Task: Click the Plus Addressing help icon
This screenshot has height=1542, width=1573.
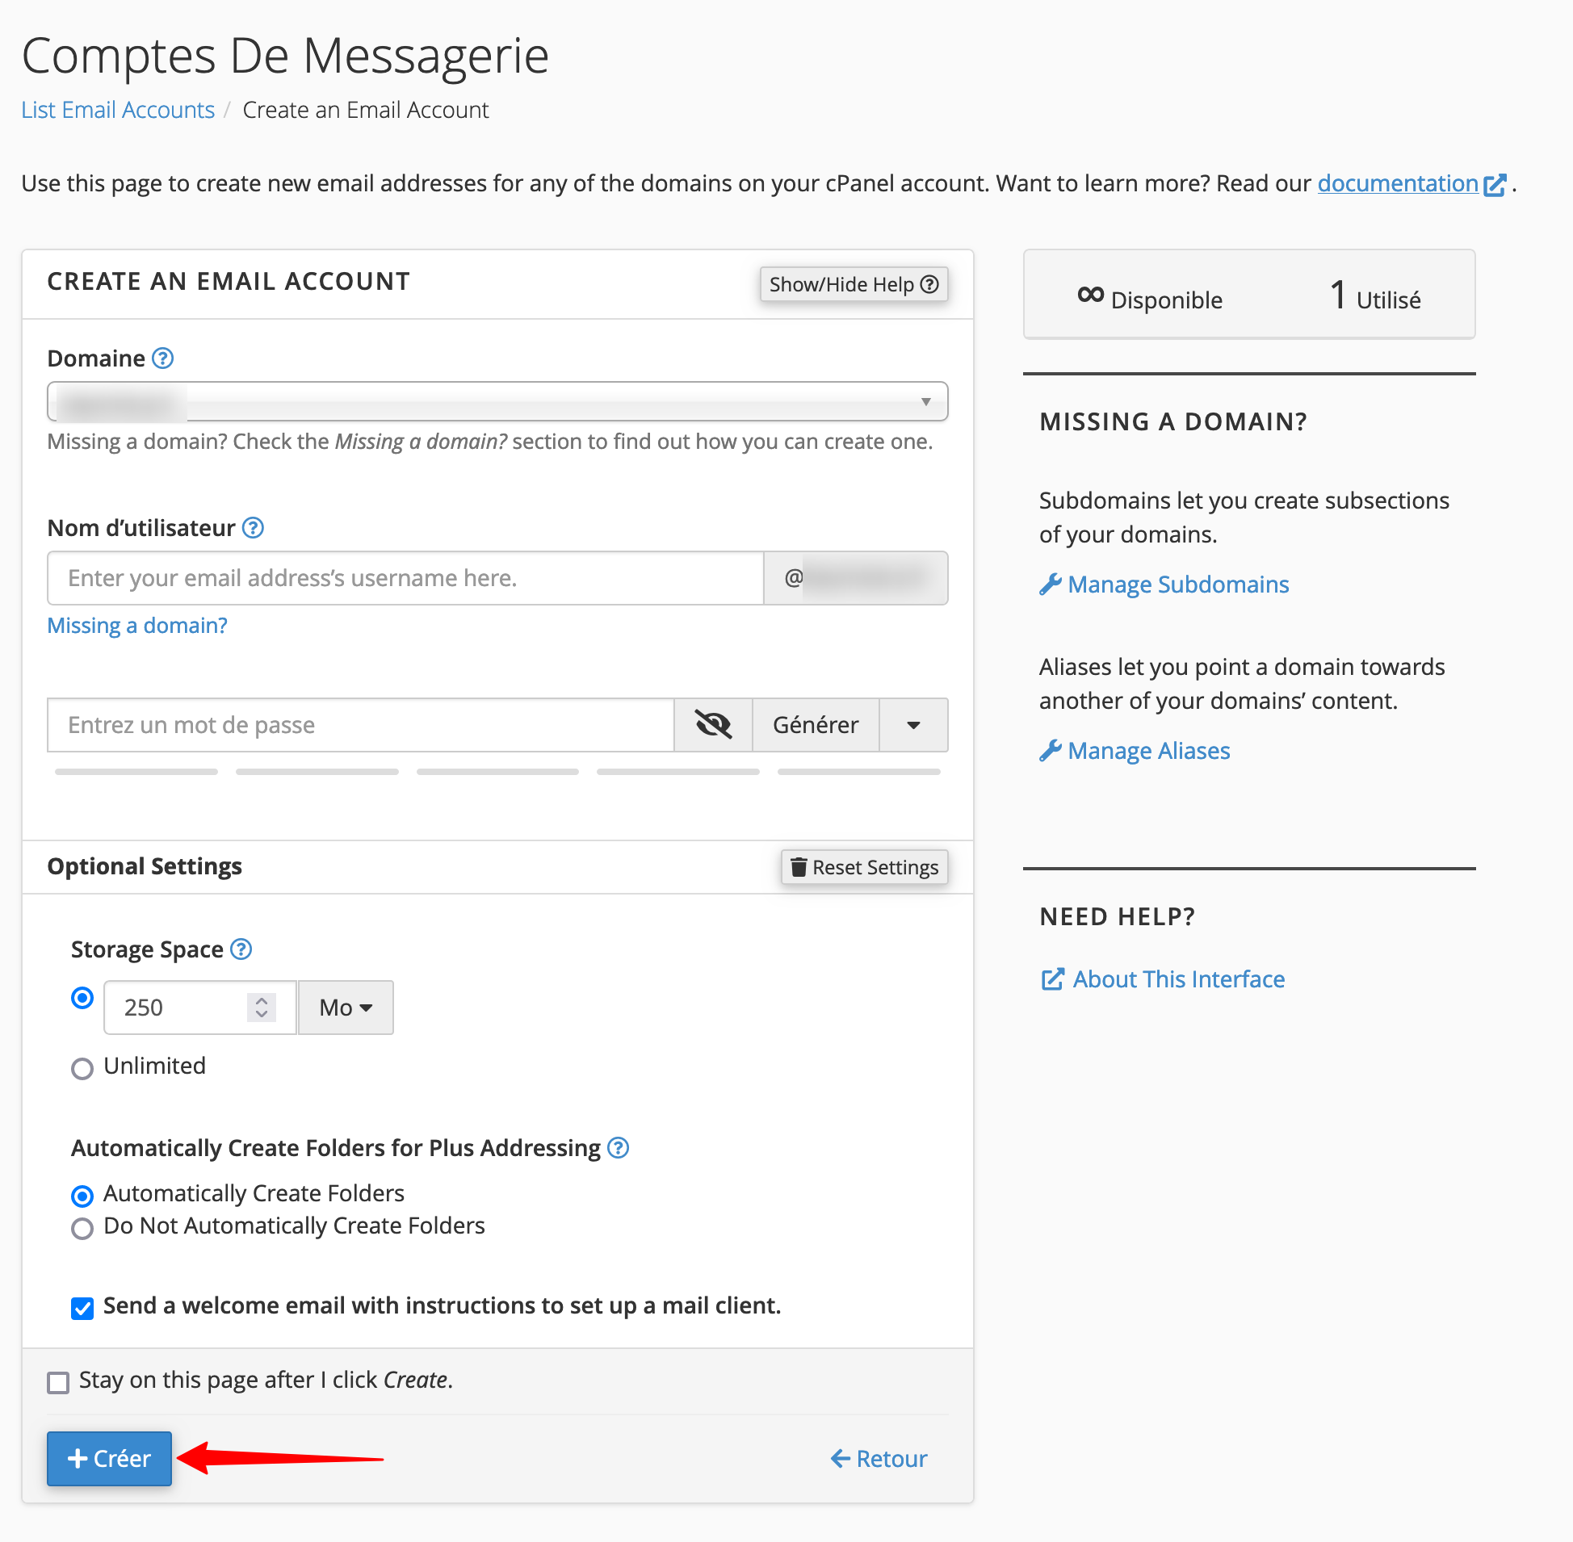Action: (x=618, y=1147)
